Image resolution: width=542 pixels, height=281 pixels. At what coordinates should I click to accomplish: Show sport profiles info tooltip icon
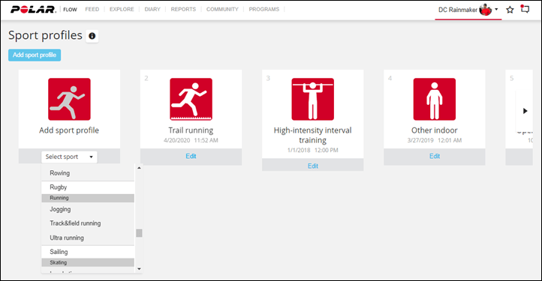point(92,36)
